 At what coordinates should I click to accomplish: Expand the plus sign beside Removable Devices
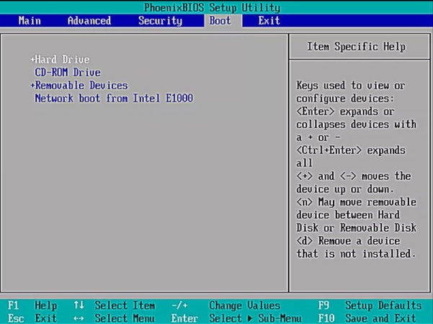click(32, 85)
